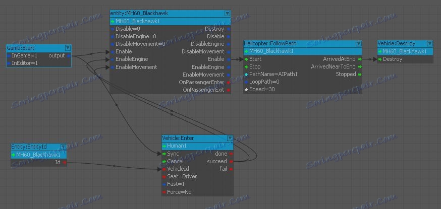Click the red VehicleId input port
The height and width of the screenshot is (209, 441).
point(164,169)
